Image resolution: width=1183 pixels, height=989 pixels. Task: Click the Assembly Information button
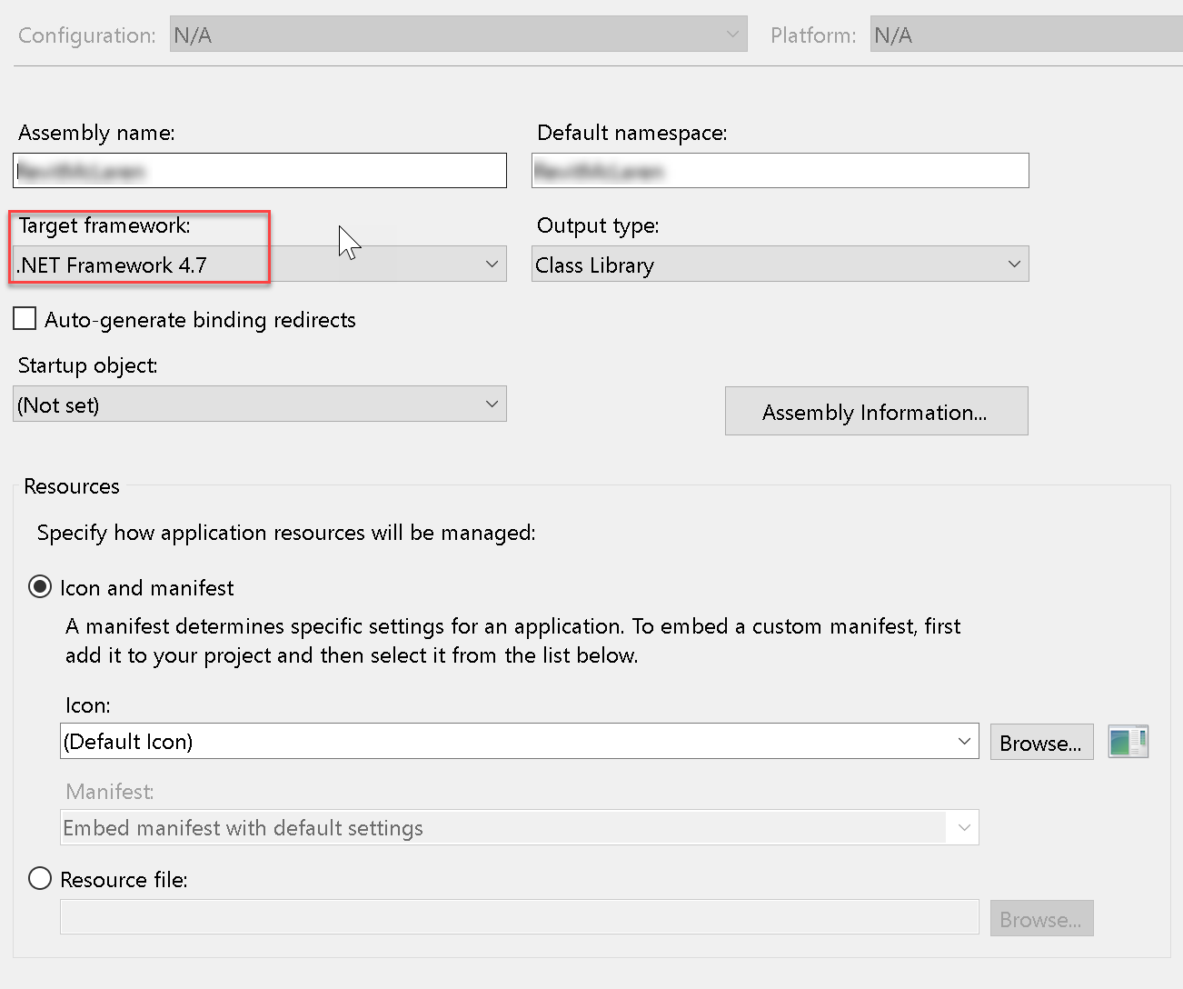(x=876, y=412)
